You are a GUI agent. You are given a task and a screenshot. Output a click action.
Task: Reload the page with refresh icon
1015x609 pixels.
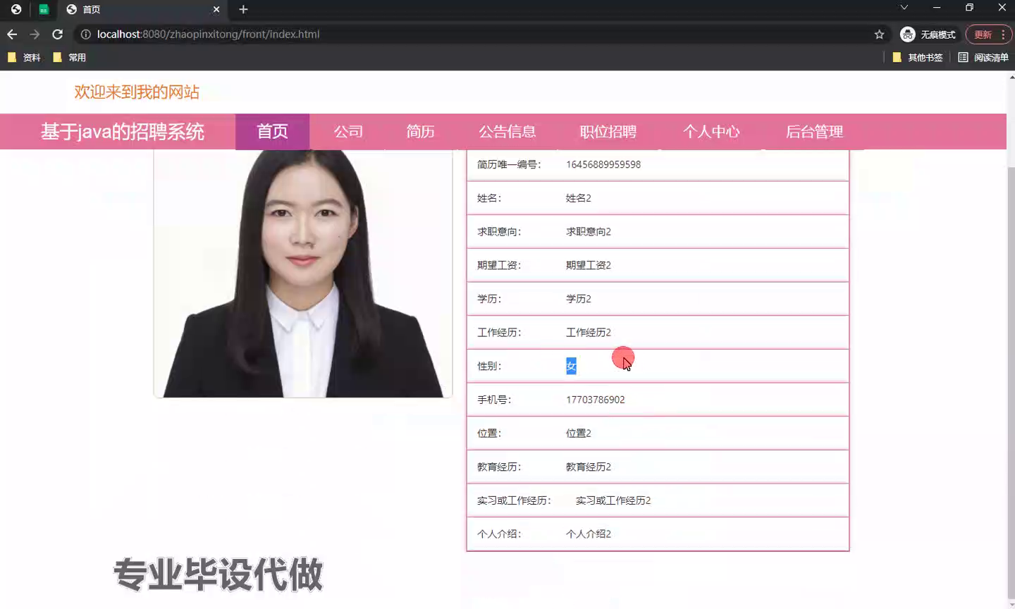click(x=58, y=34)
